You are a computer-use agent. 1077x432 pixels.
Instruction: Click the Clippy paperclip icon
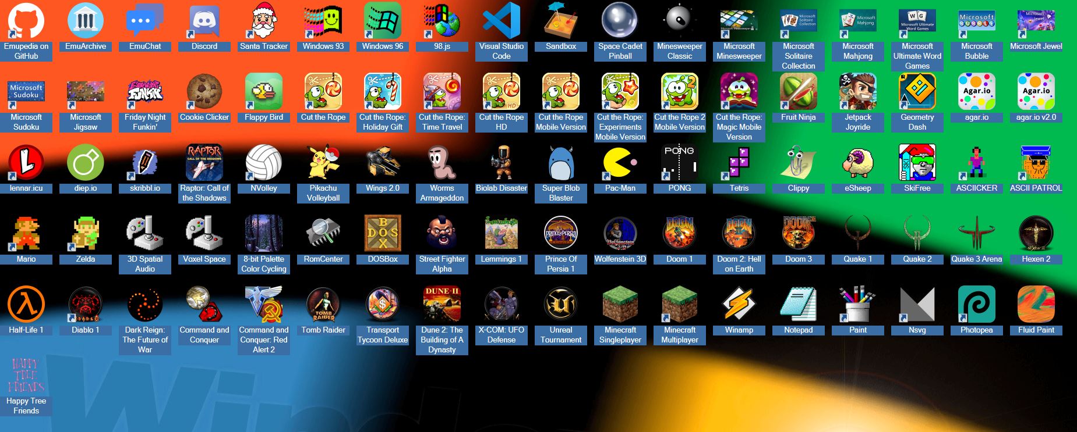point(798,163)
